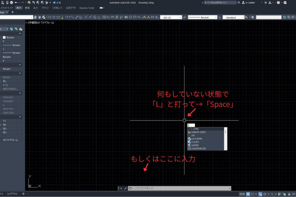
Task: Click the Undo arrow in the quick access toolbar
Action: [x=16, y=3]
